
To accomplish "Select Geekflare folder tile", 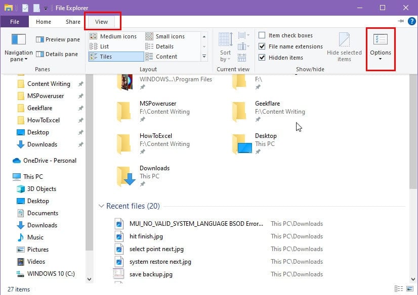I will (269, 112).
